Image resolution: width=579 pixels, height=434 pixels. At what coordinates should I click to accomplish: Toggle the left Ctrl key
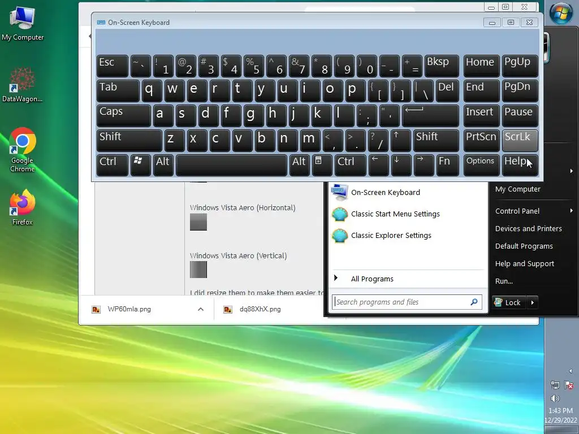coord(113,165)
